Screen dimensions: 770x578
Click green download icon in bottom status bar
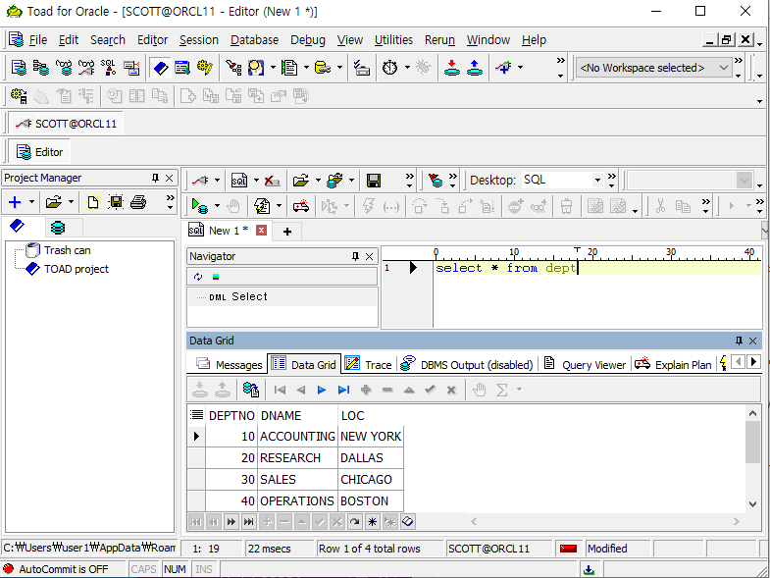589,569
